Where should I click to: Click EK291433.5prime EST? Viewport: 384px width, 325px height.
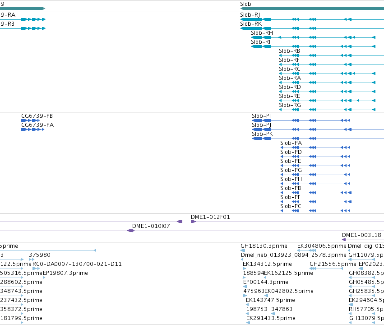(x=271, y=318)
